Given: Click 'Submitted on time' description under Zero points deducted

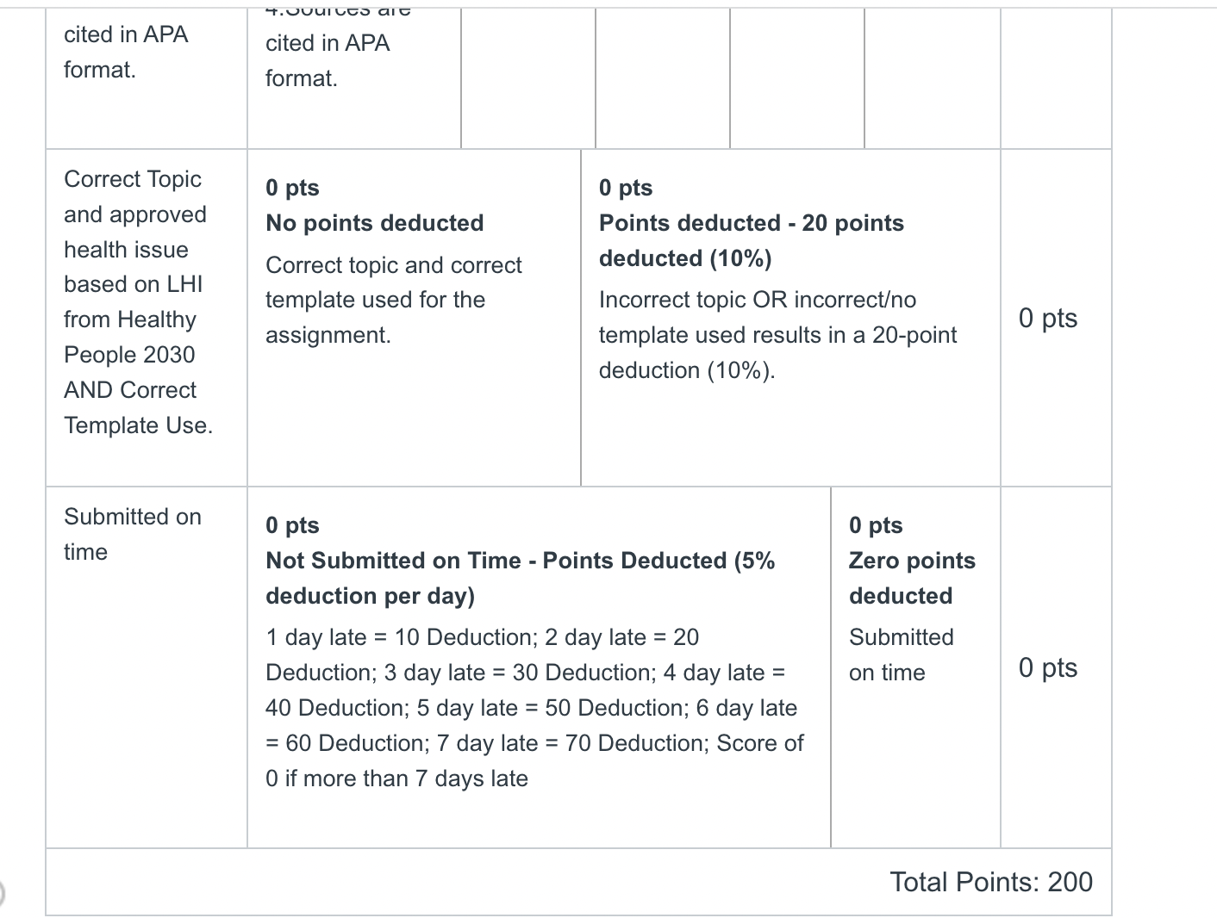Looking at the screenshot, I should pos(902,654).
